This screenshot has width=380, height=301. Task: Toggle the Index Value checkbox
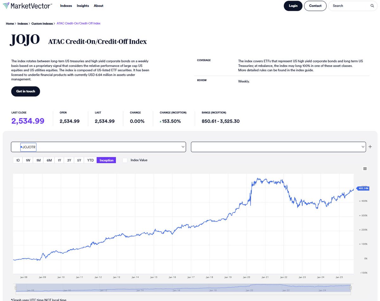(125, 160)
